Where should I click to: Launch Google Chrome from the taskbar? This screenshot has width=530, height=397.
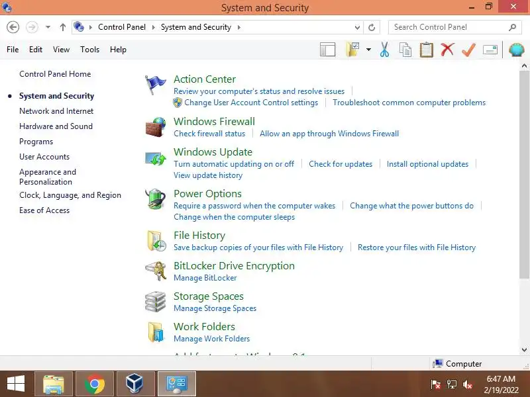(95, 384)
